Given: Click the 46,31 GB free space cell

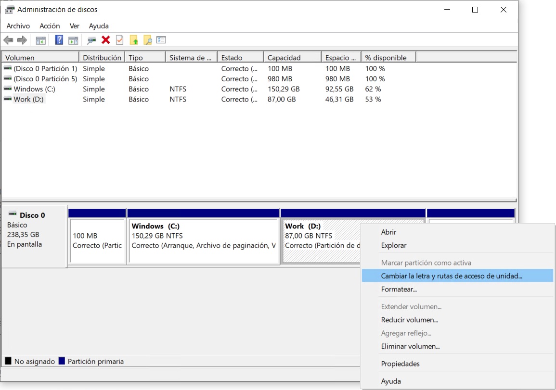Looking at the screenshot, I should (x=339, y=99).
